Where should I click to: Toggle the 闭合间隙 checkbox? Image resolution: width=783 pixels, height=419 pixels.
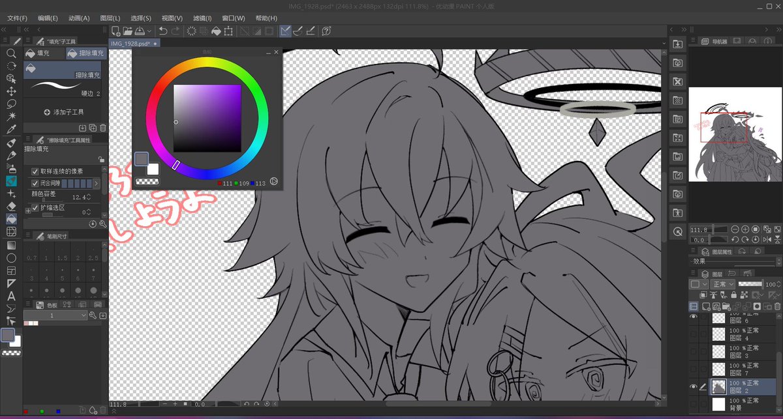(35, 183)
